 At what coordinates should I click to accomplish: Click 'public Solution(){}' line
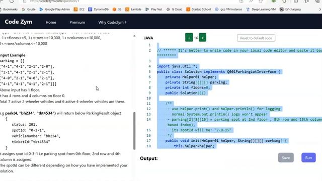point(186,93)
